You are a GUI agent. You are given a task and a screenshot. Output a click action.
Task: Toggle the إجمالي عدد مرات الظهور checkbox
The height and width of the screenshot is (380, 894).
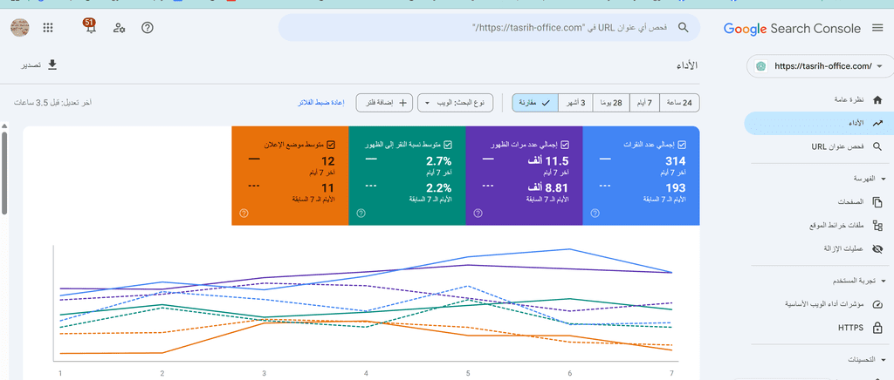click(x=565, y=145)
